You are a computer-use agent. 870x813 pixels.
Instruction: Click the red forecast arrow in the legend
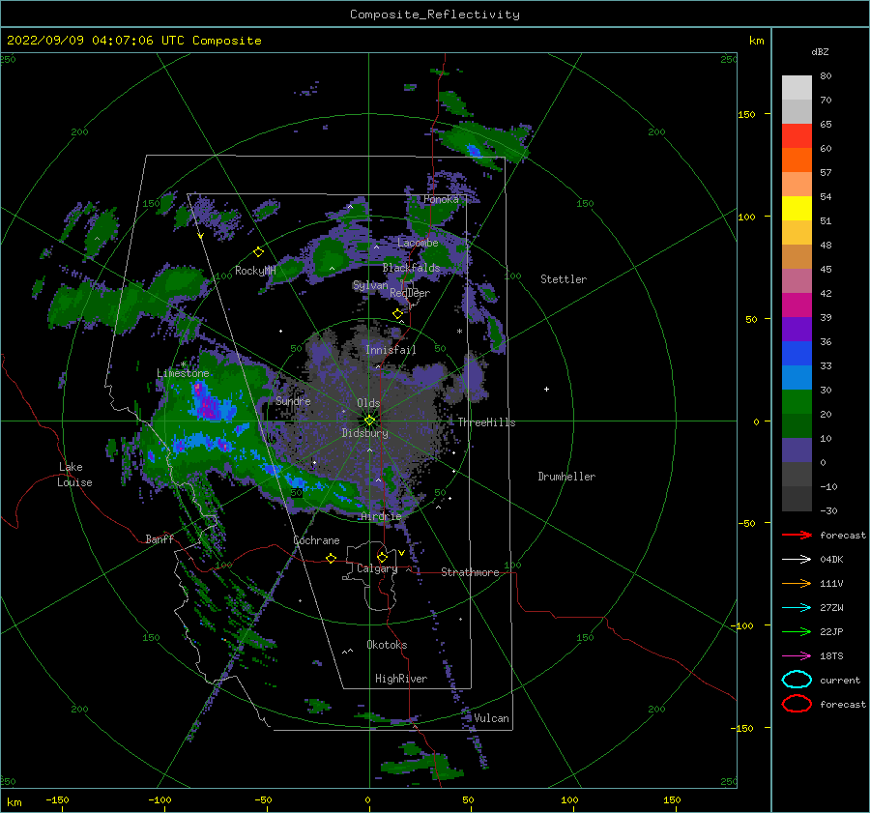coord(797,535)
